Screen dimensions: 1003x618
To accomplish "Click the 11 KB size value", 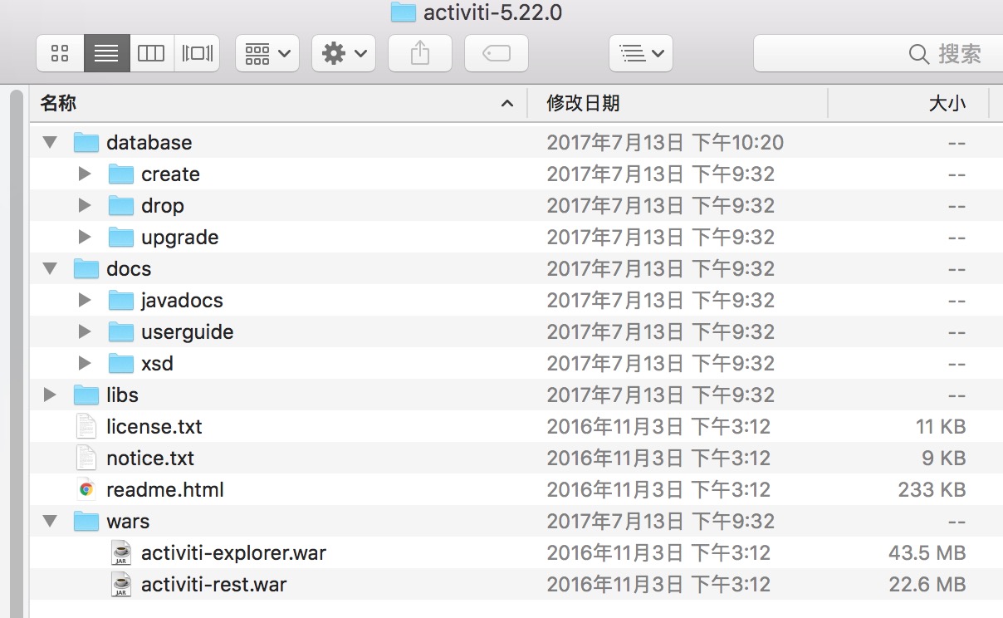I will [x=941, y=427].
